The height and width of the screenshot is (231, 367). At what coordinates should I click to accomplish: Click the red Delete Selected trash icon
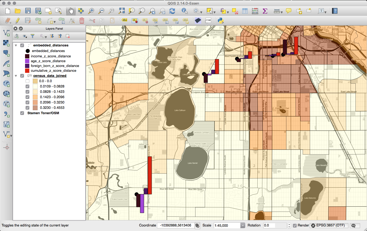82,21
